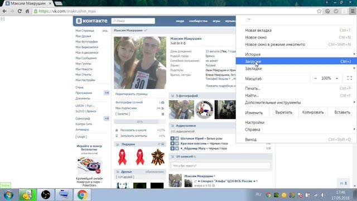Open Мои подписчики link

[x=126, y=108]
